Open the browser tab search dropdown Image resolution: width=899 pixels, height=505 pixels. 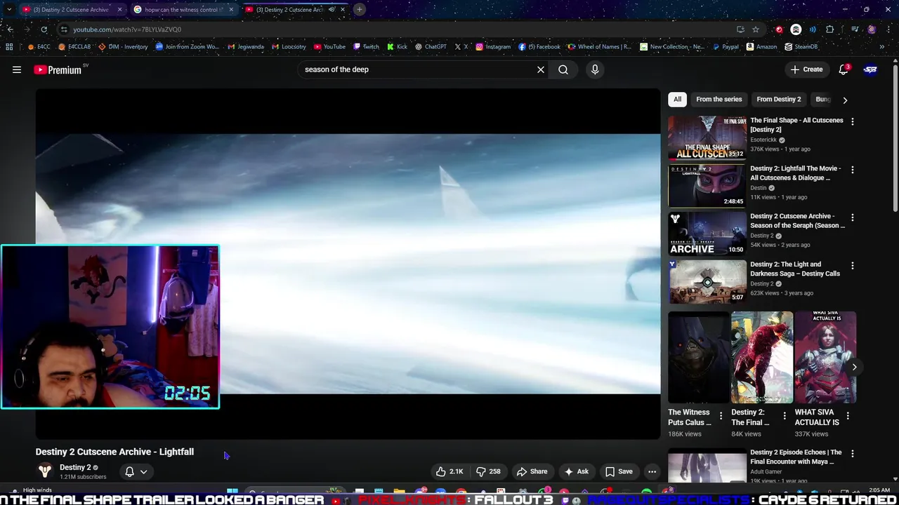coord(10,10)
